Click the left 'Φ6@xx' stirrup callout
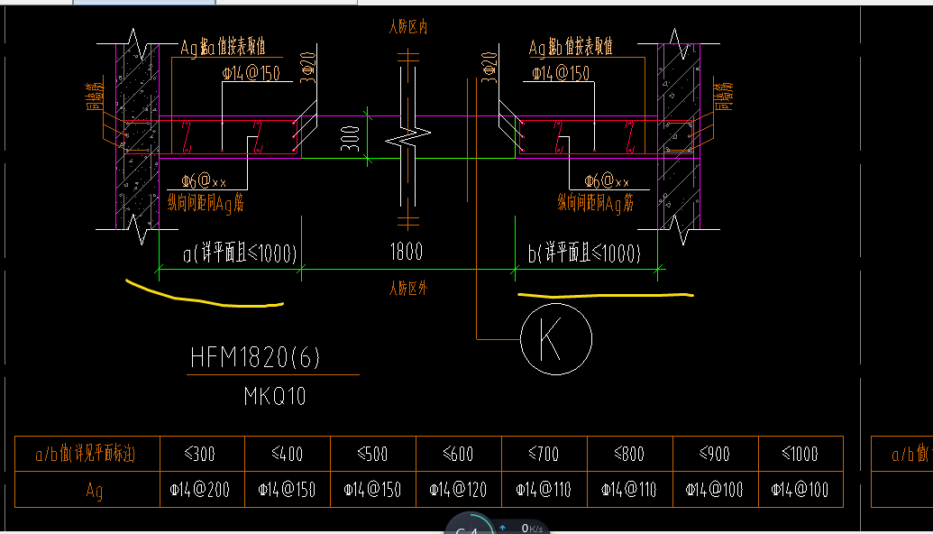Screen dimensions: 933x534 pos(204,180)
